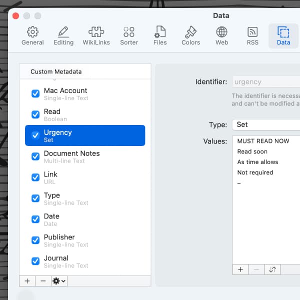Uncheck the Document Notes metadata checkbox
This screenshot has height=300, width=300.
tap(35, 156)
